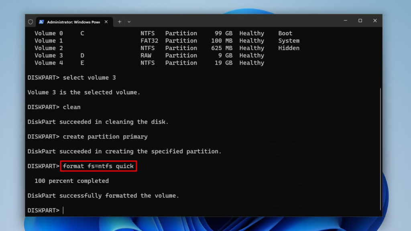Click the Volume 3 entry in the list
411x231 pixels.
coord(49,55)
